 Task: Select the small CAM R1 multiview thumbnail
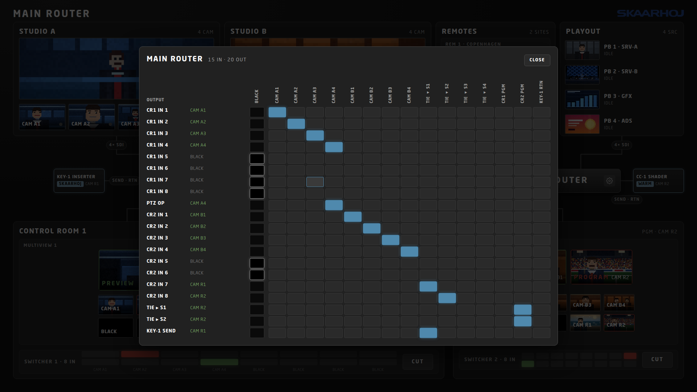tap(585, 323)
